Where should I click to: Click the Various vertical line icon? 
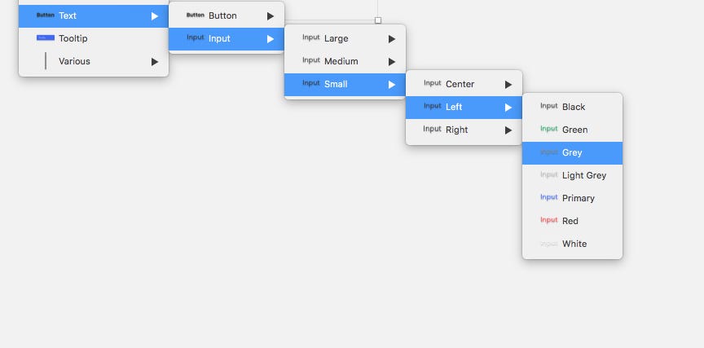(x=46, y=61)
